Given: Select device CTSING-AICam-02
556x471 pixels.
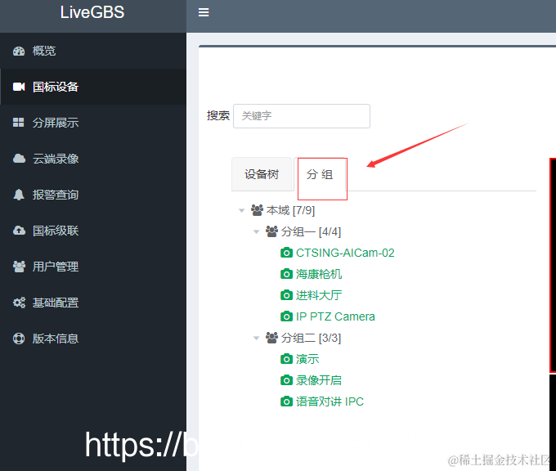Looking at the screenshot, I should [x=345, y=253].
